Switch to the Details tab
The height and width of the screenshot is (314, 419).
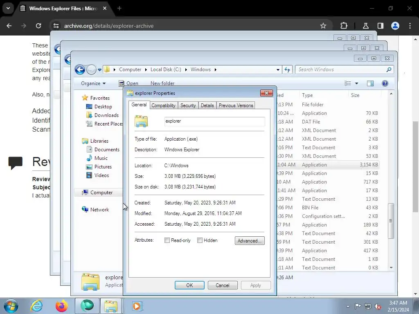tap(207, 105)
